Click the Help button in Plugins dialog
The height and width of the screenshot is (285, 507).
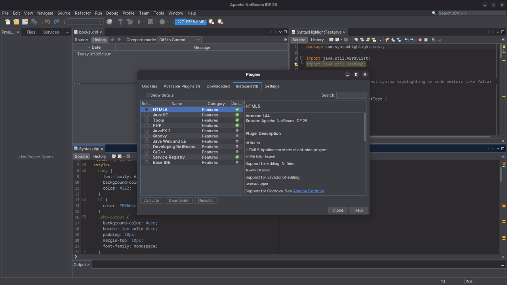coord(359,210)
